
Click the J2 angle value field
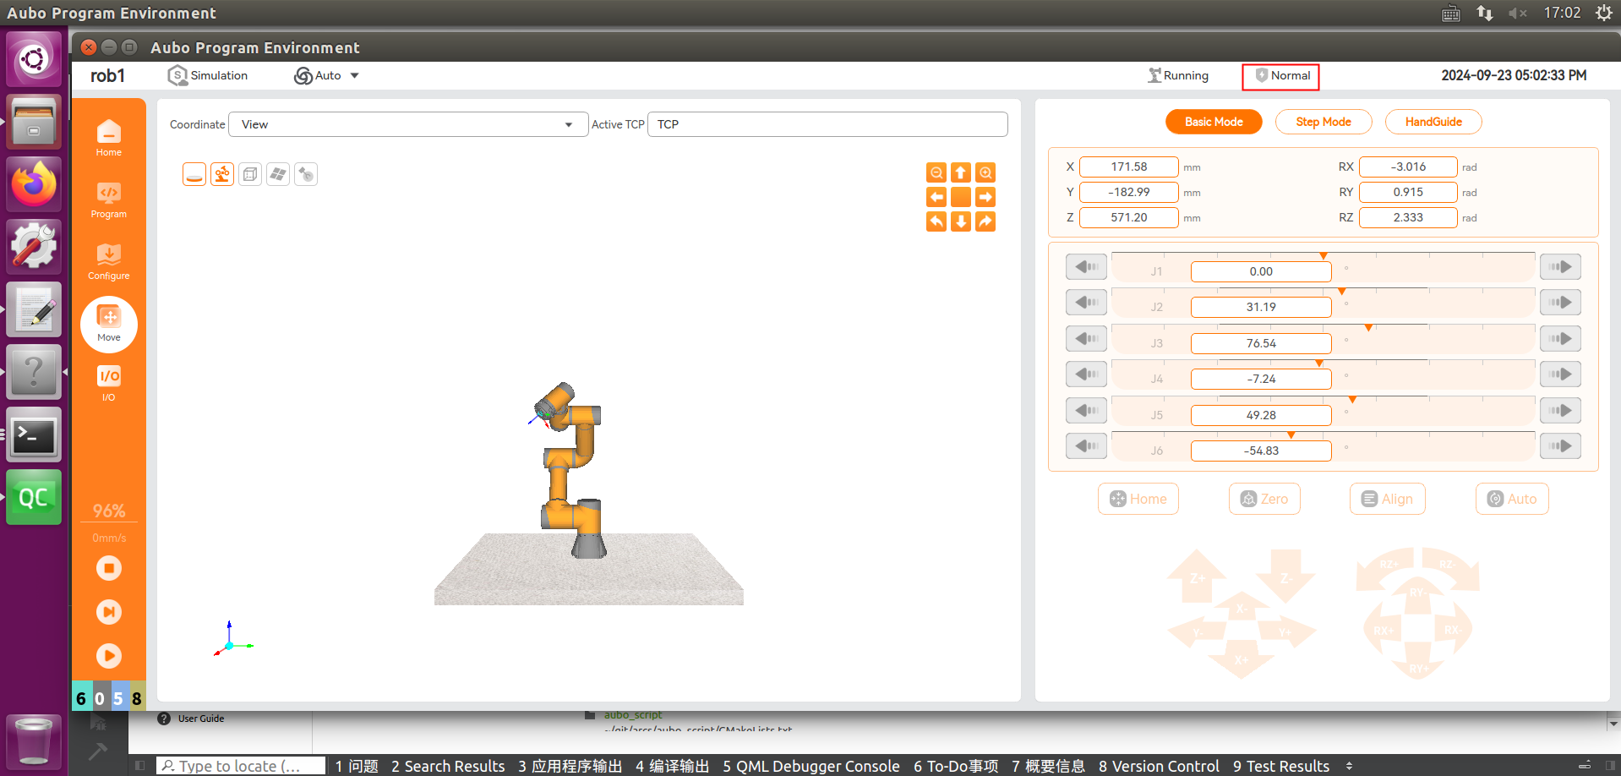click(x=1261, y=307)
